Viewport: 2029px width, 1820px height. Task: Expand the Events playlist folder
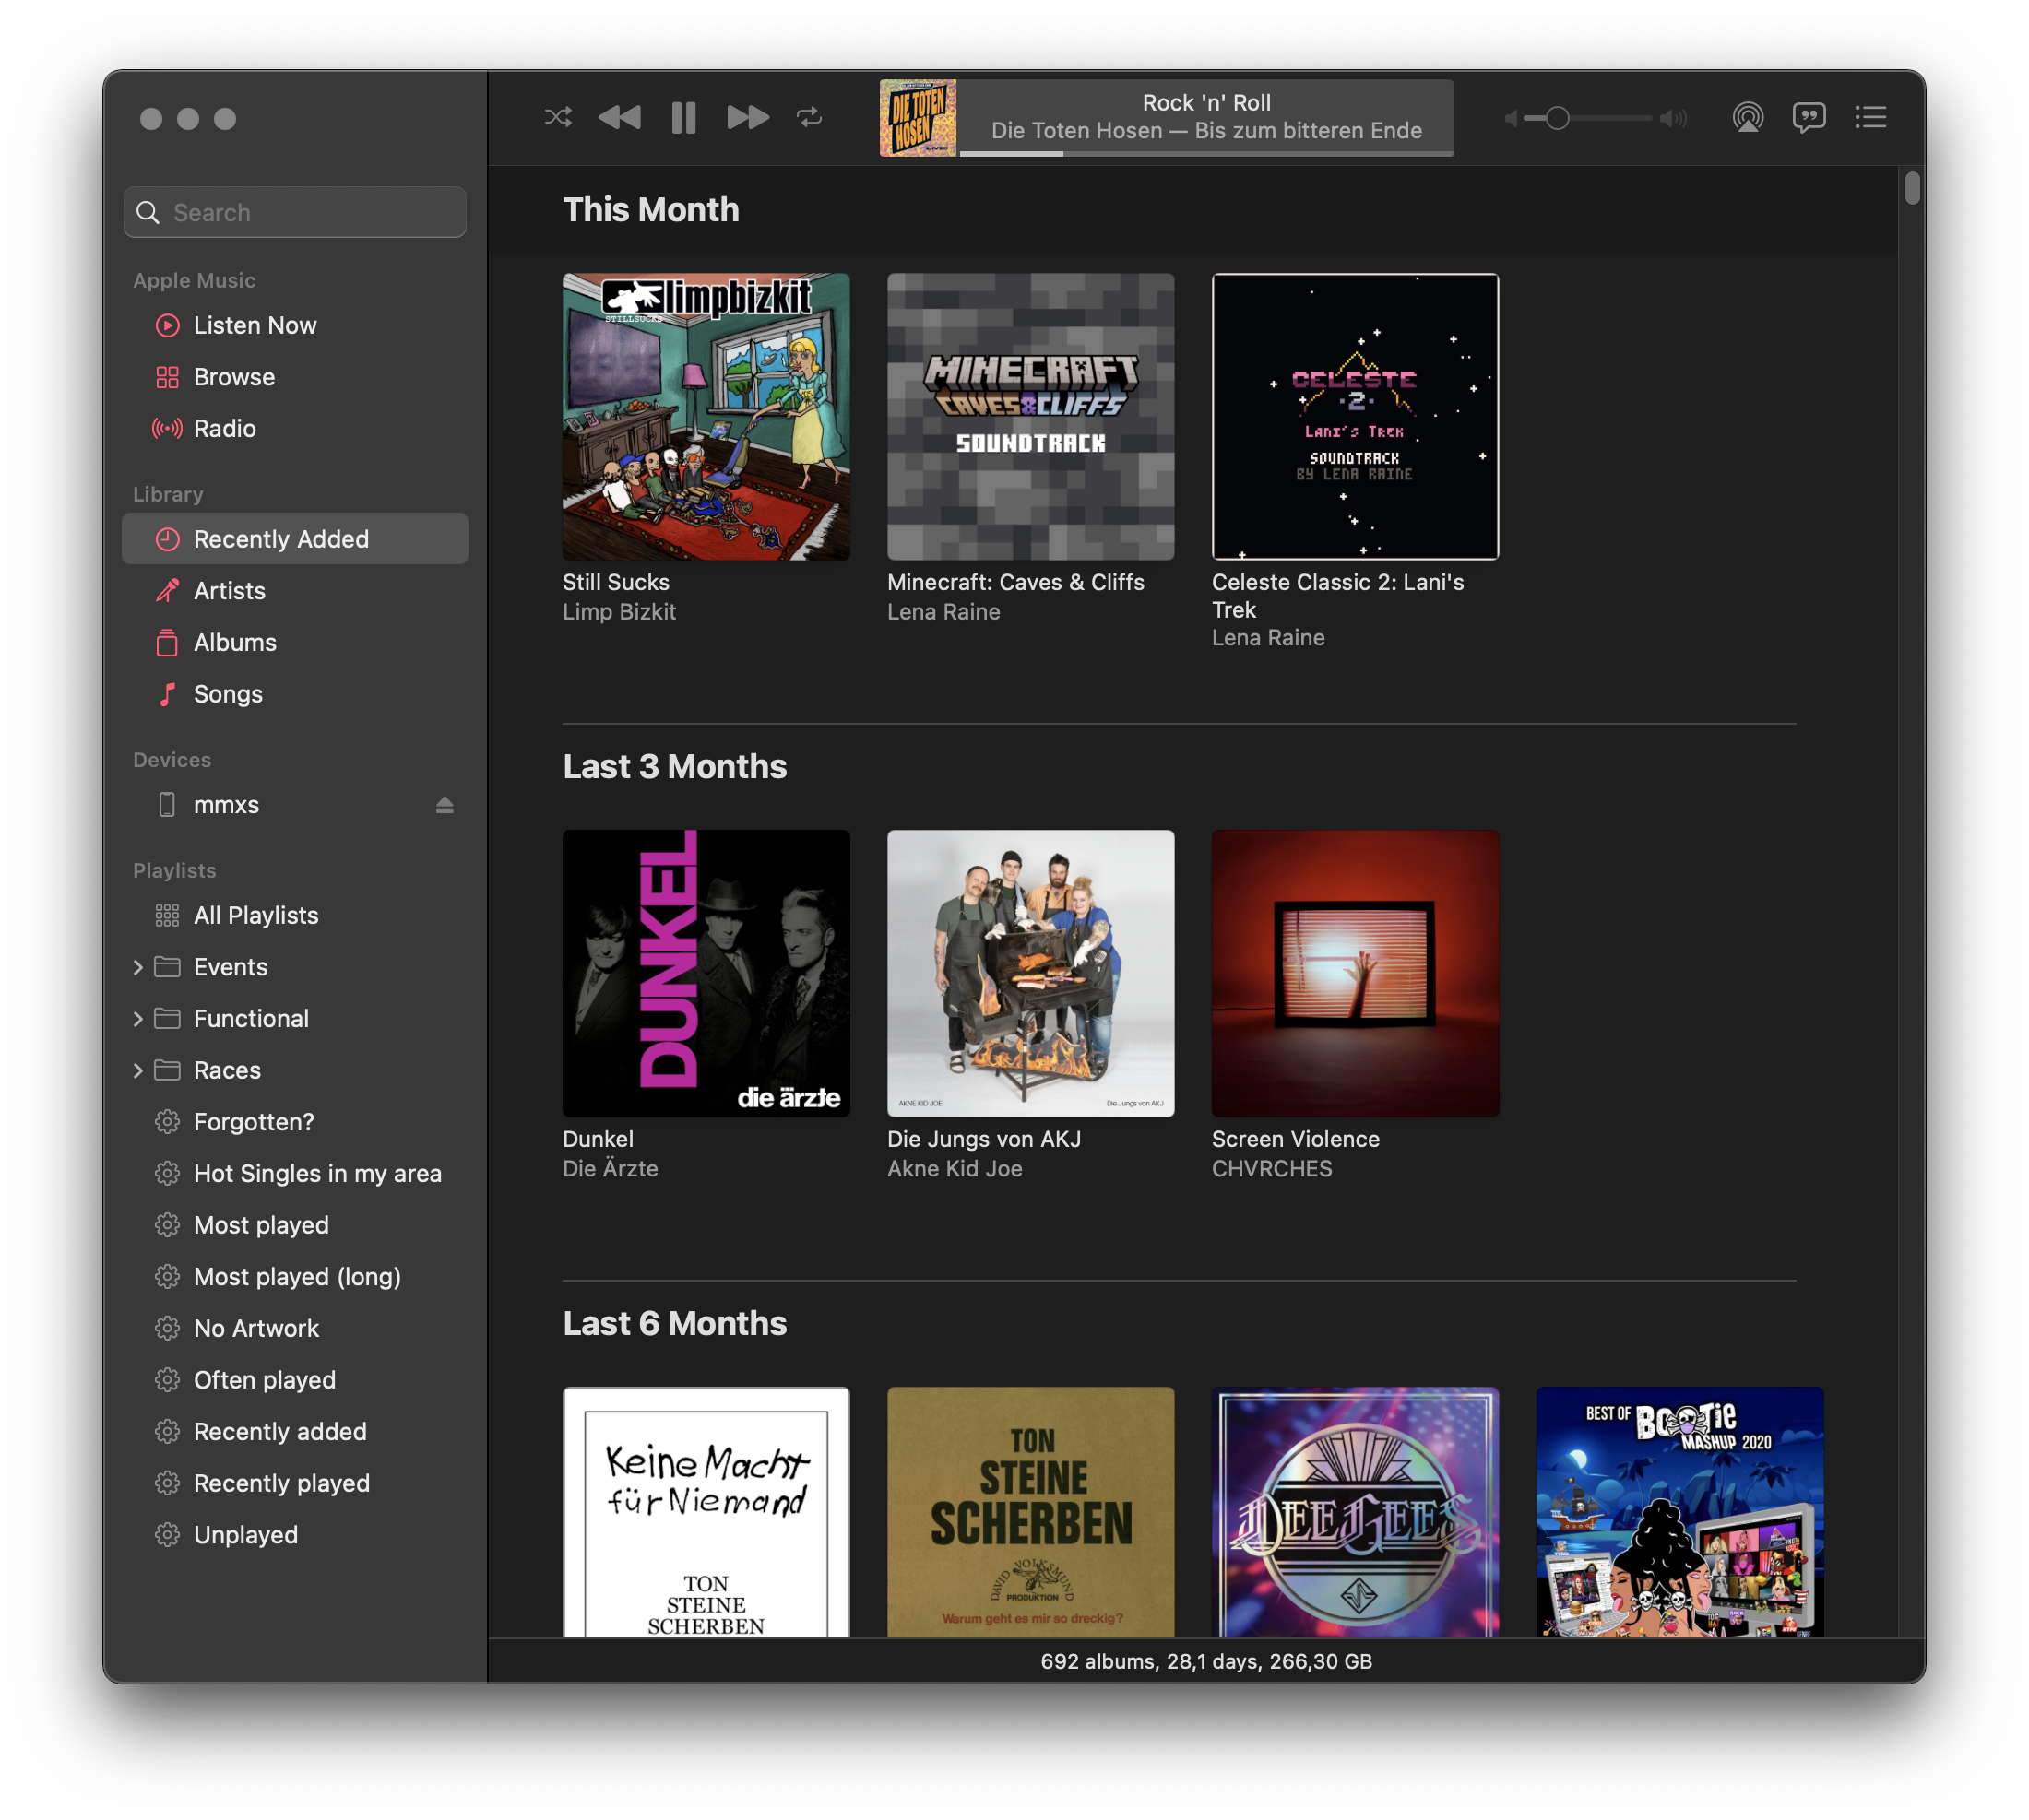coord(138,967)
